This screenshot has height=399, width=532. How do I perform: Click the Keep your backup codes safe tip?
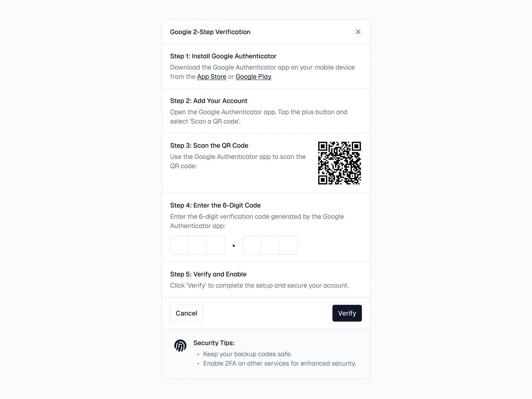[247, 354]
